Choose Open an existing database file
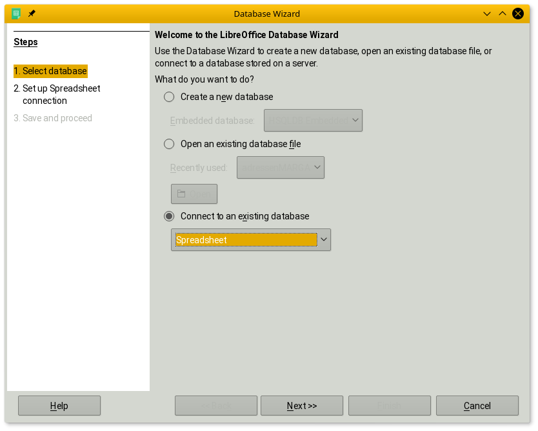This screenshot has width=538, height=431. [169, 144]
